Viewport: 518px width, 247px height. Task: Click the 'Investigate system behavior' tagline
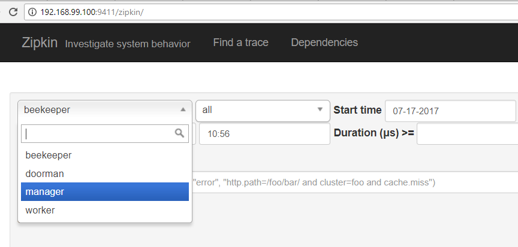click(128, 44)
